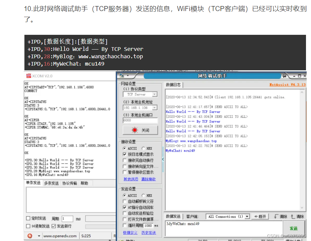Click the XCOM V2.0 app logo icon
Image resolution: width=311 pixels, height=241 pixels.
pyautogui.click(x=28, y=76)
